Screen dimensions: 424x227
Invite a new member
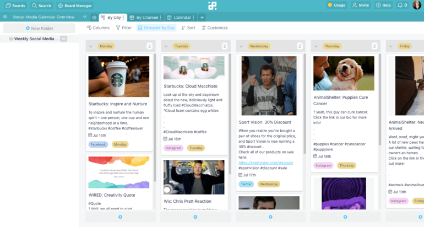click(361, 5)
